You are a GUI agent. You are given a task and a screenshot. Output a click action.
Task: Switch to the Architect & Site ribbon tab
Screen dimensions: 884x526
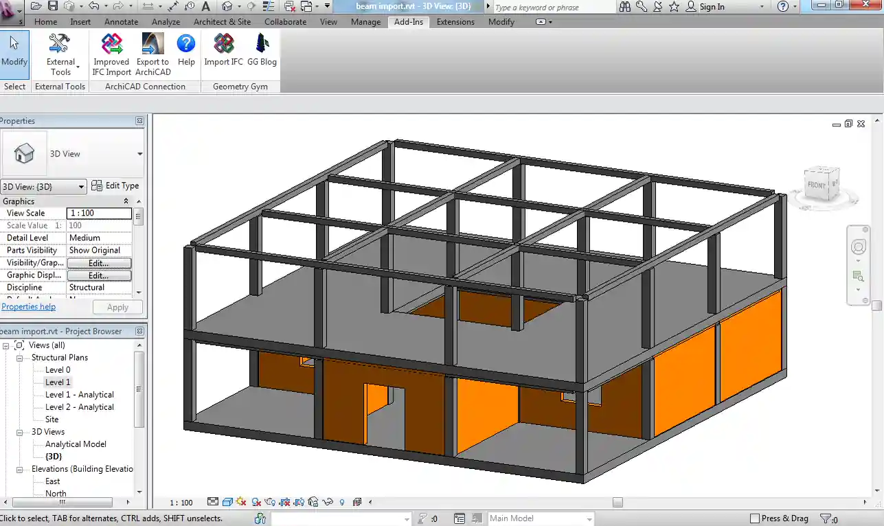[x=222, y=21]
